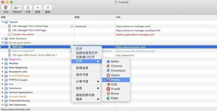Screen dimensions: 217x111
Task: Click 复制到剪切板 in context menu
Action: pos(87,95)
